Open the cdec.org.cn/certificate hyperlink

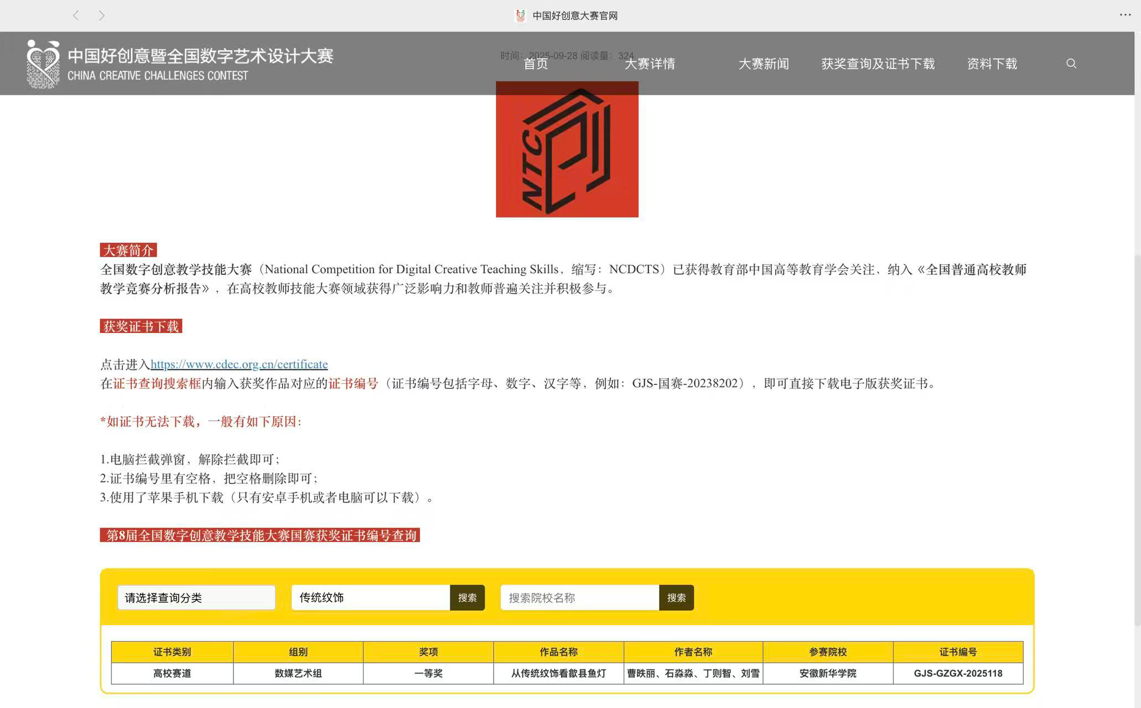(x=239, y=365)
